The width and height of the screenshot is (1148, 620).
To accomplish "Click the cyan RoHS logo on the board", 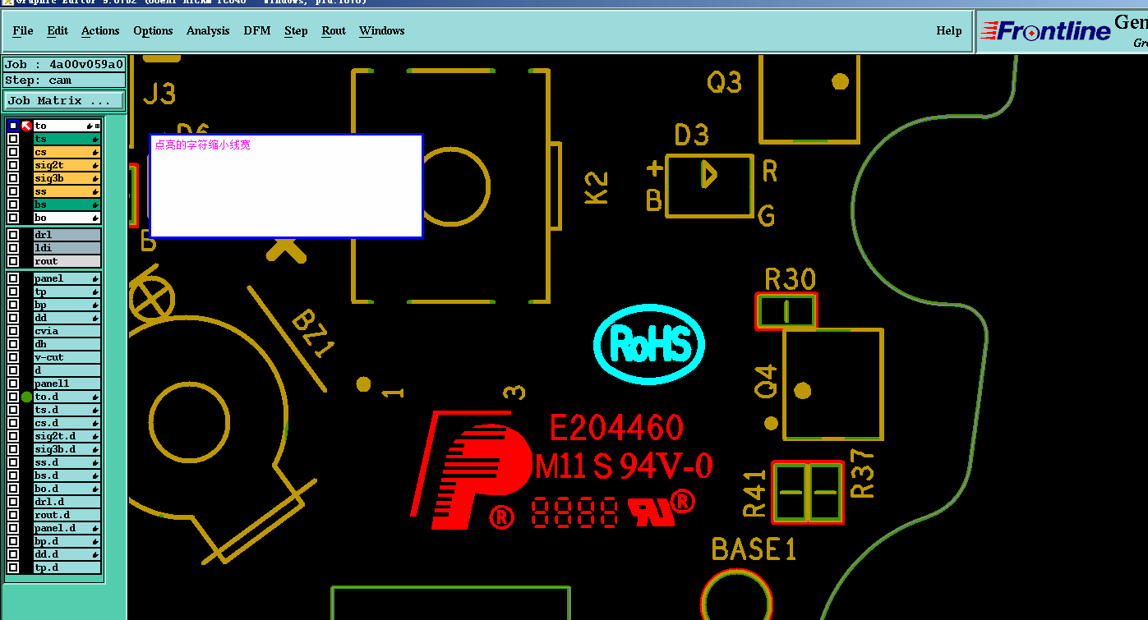I will pos(649,344).
